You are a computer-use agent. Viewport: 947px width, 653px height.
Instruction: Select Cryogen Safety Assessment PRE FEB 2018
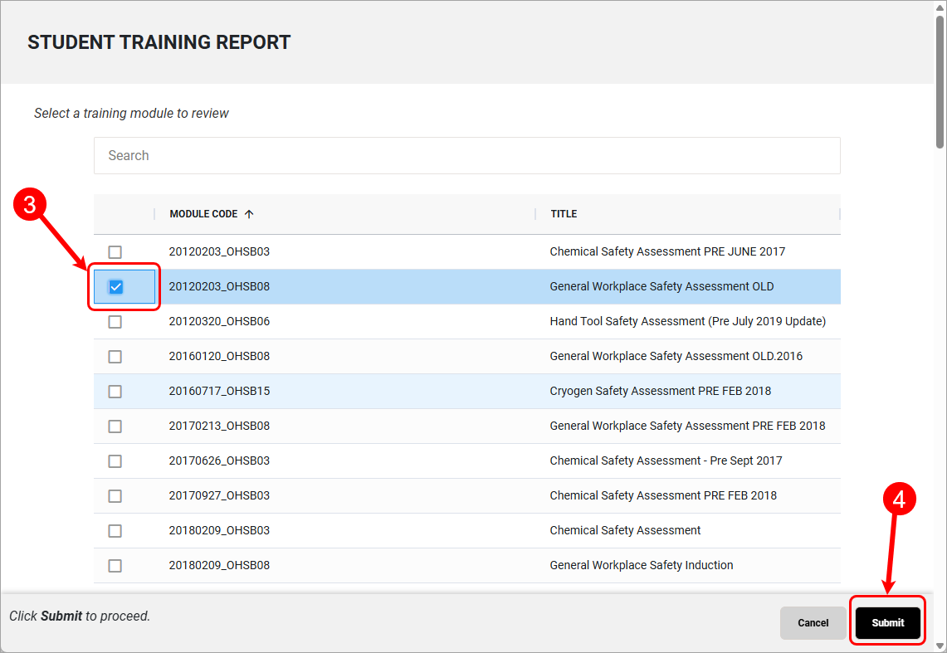660,391
